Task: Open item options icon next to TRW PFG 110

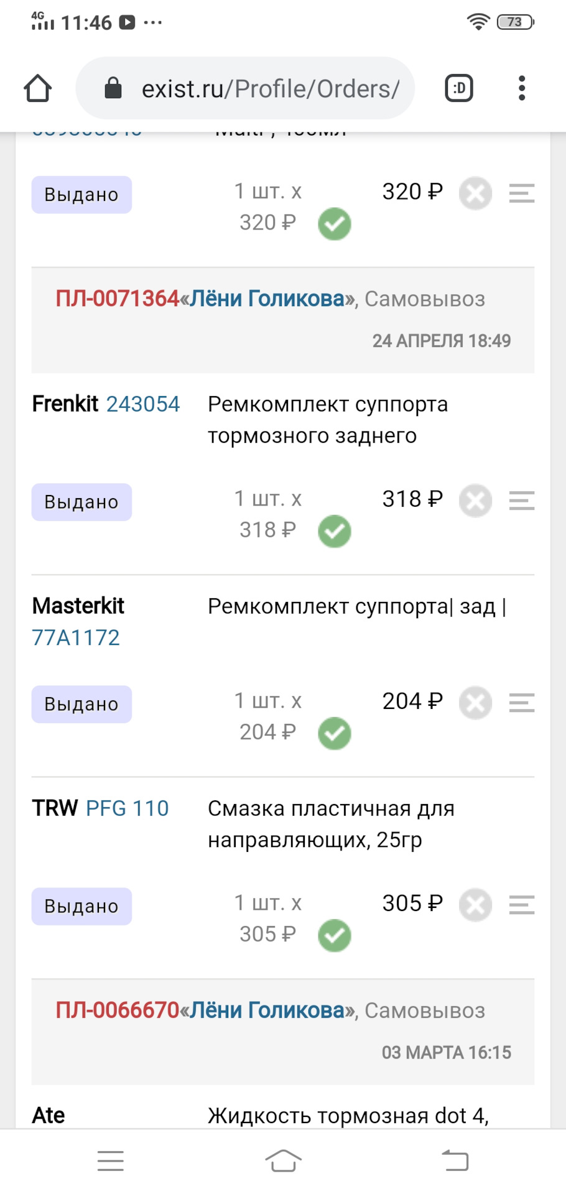Action: click(x=521, y=905)
